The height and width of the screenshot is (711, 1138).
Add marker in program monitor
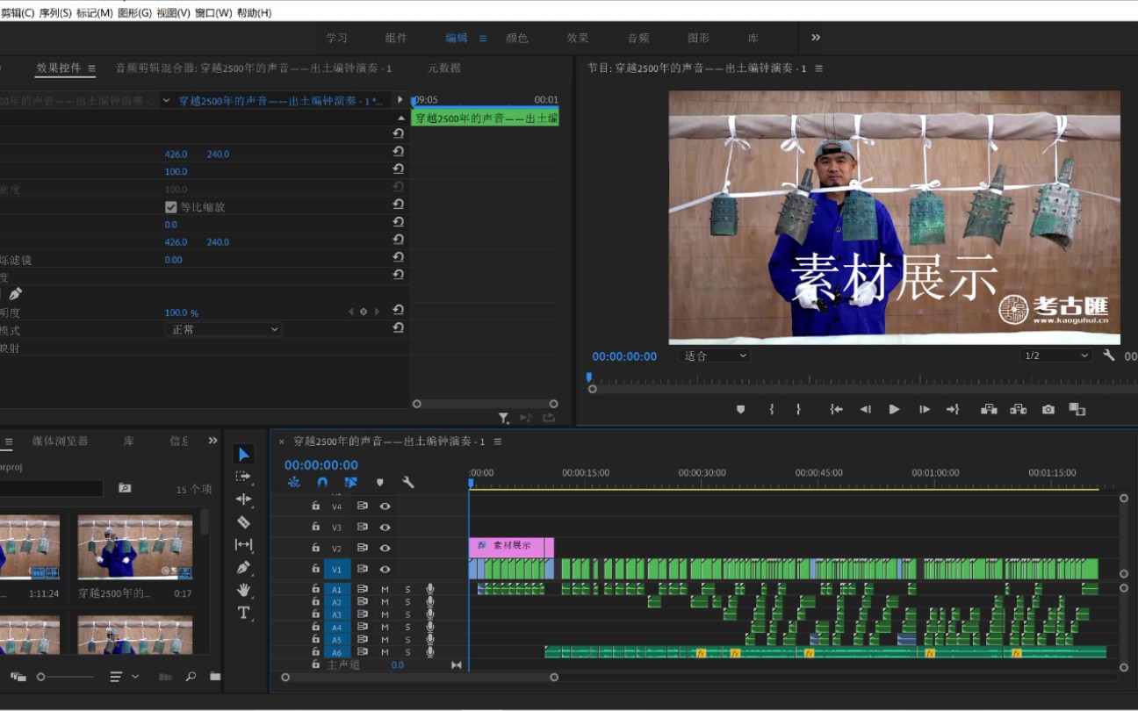coord(740,409)
